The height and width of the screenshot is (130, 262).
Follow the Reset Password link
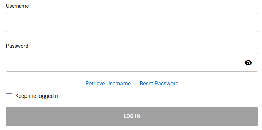[159, 83]
